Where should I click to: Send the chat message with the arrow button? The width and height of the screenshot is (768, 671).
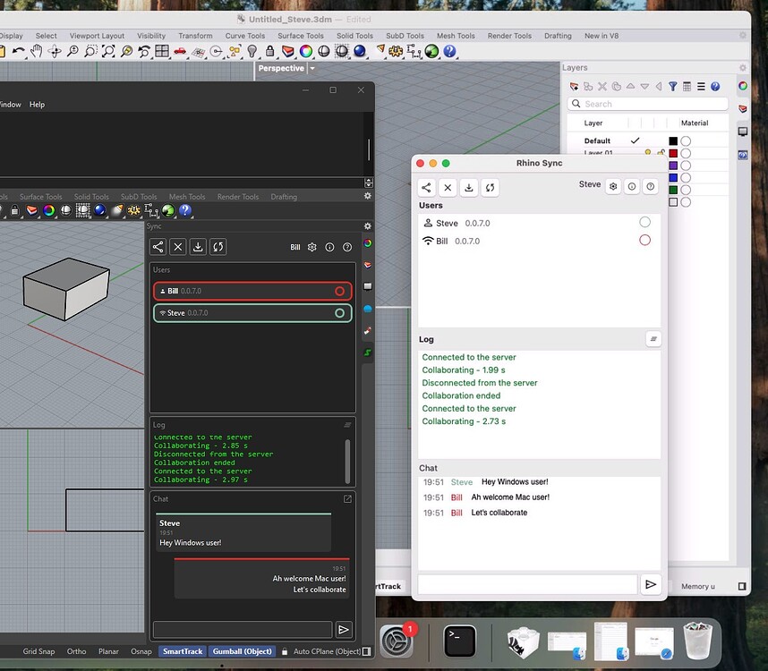pos(652,584)
